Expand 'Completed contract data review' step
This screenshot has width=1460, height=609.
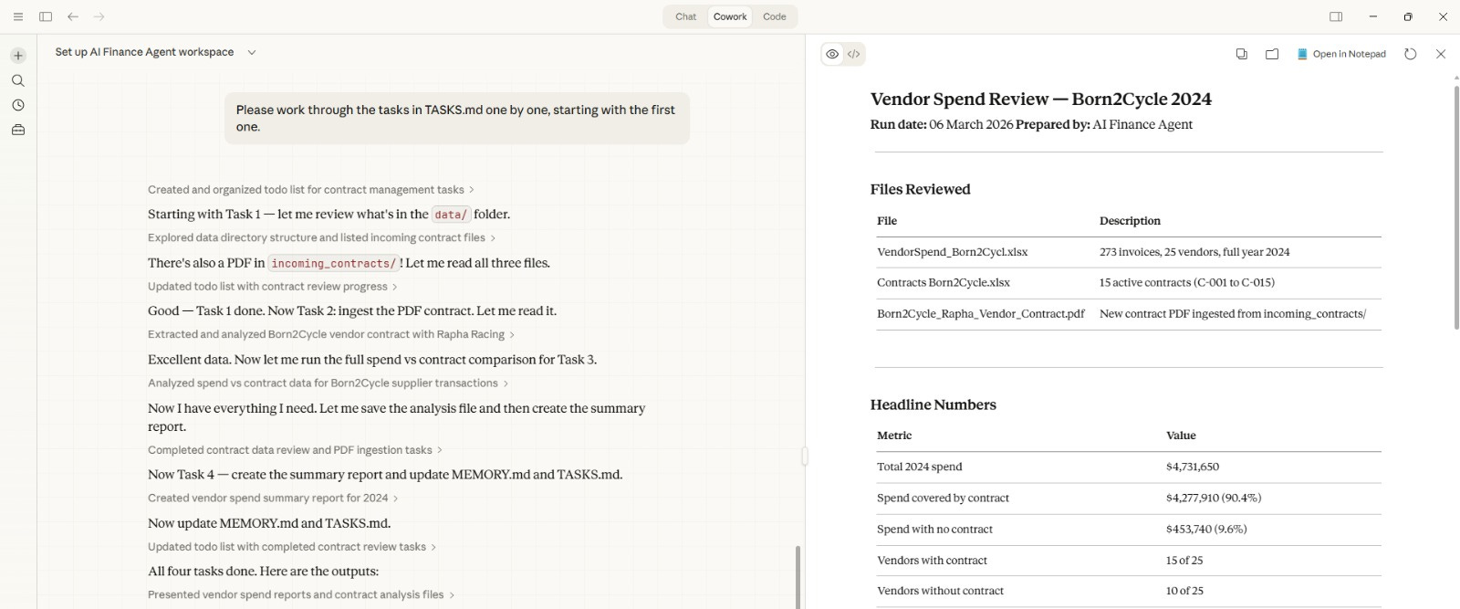click(296, 450)
